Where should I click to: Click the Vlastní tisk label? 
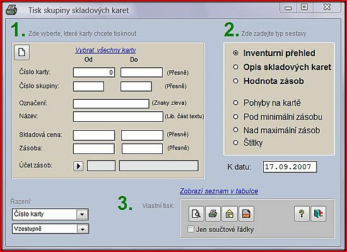point(158,206)
